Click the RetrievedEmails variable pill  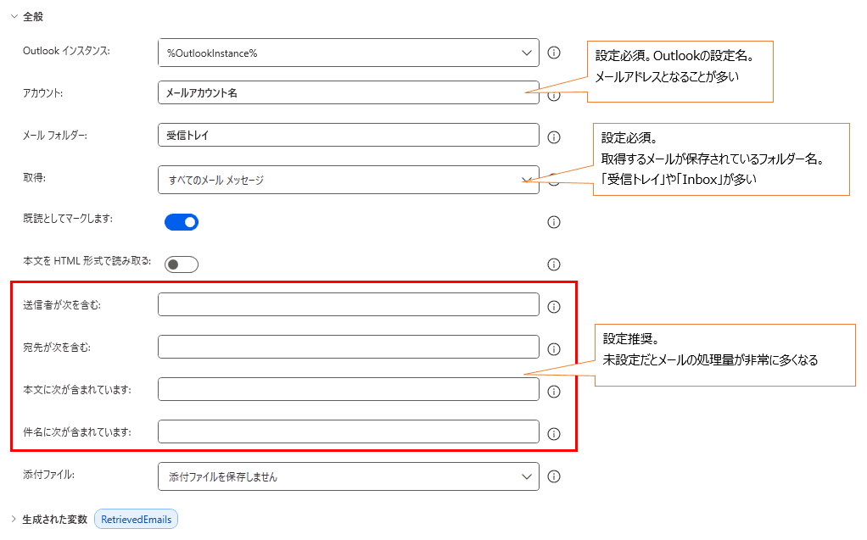pos(136,519)
